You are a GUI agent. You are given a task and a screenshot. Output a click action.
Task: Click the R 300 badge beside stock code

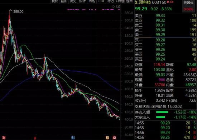(x=170, y=2)
